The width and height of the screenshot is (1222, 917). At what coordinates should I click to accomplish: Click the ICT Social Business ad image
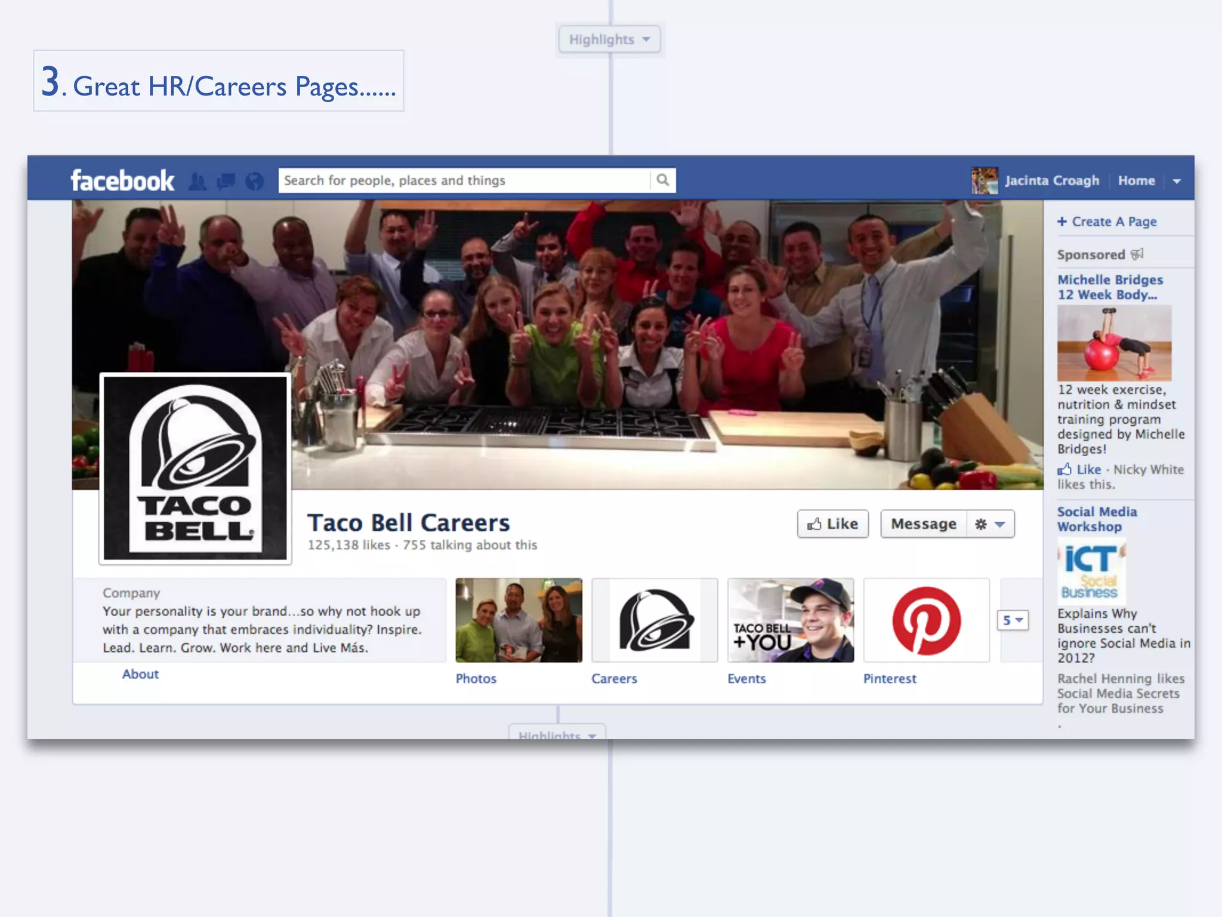pyautogui.click(x=1091, y=570)
